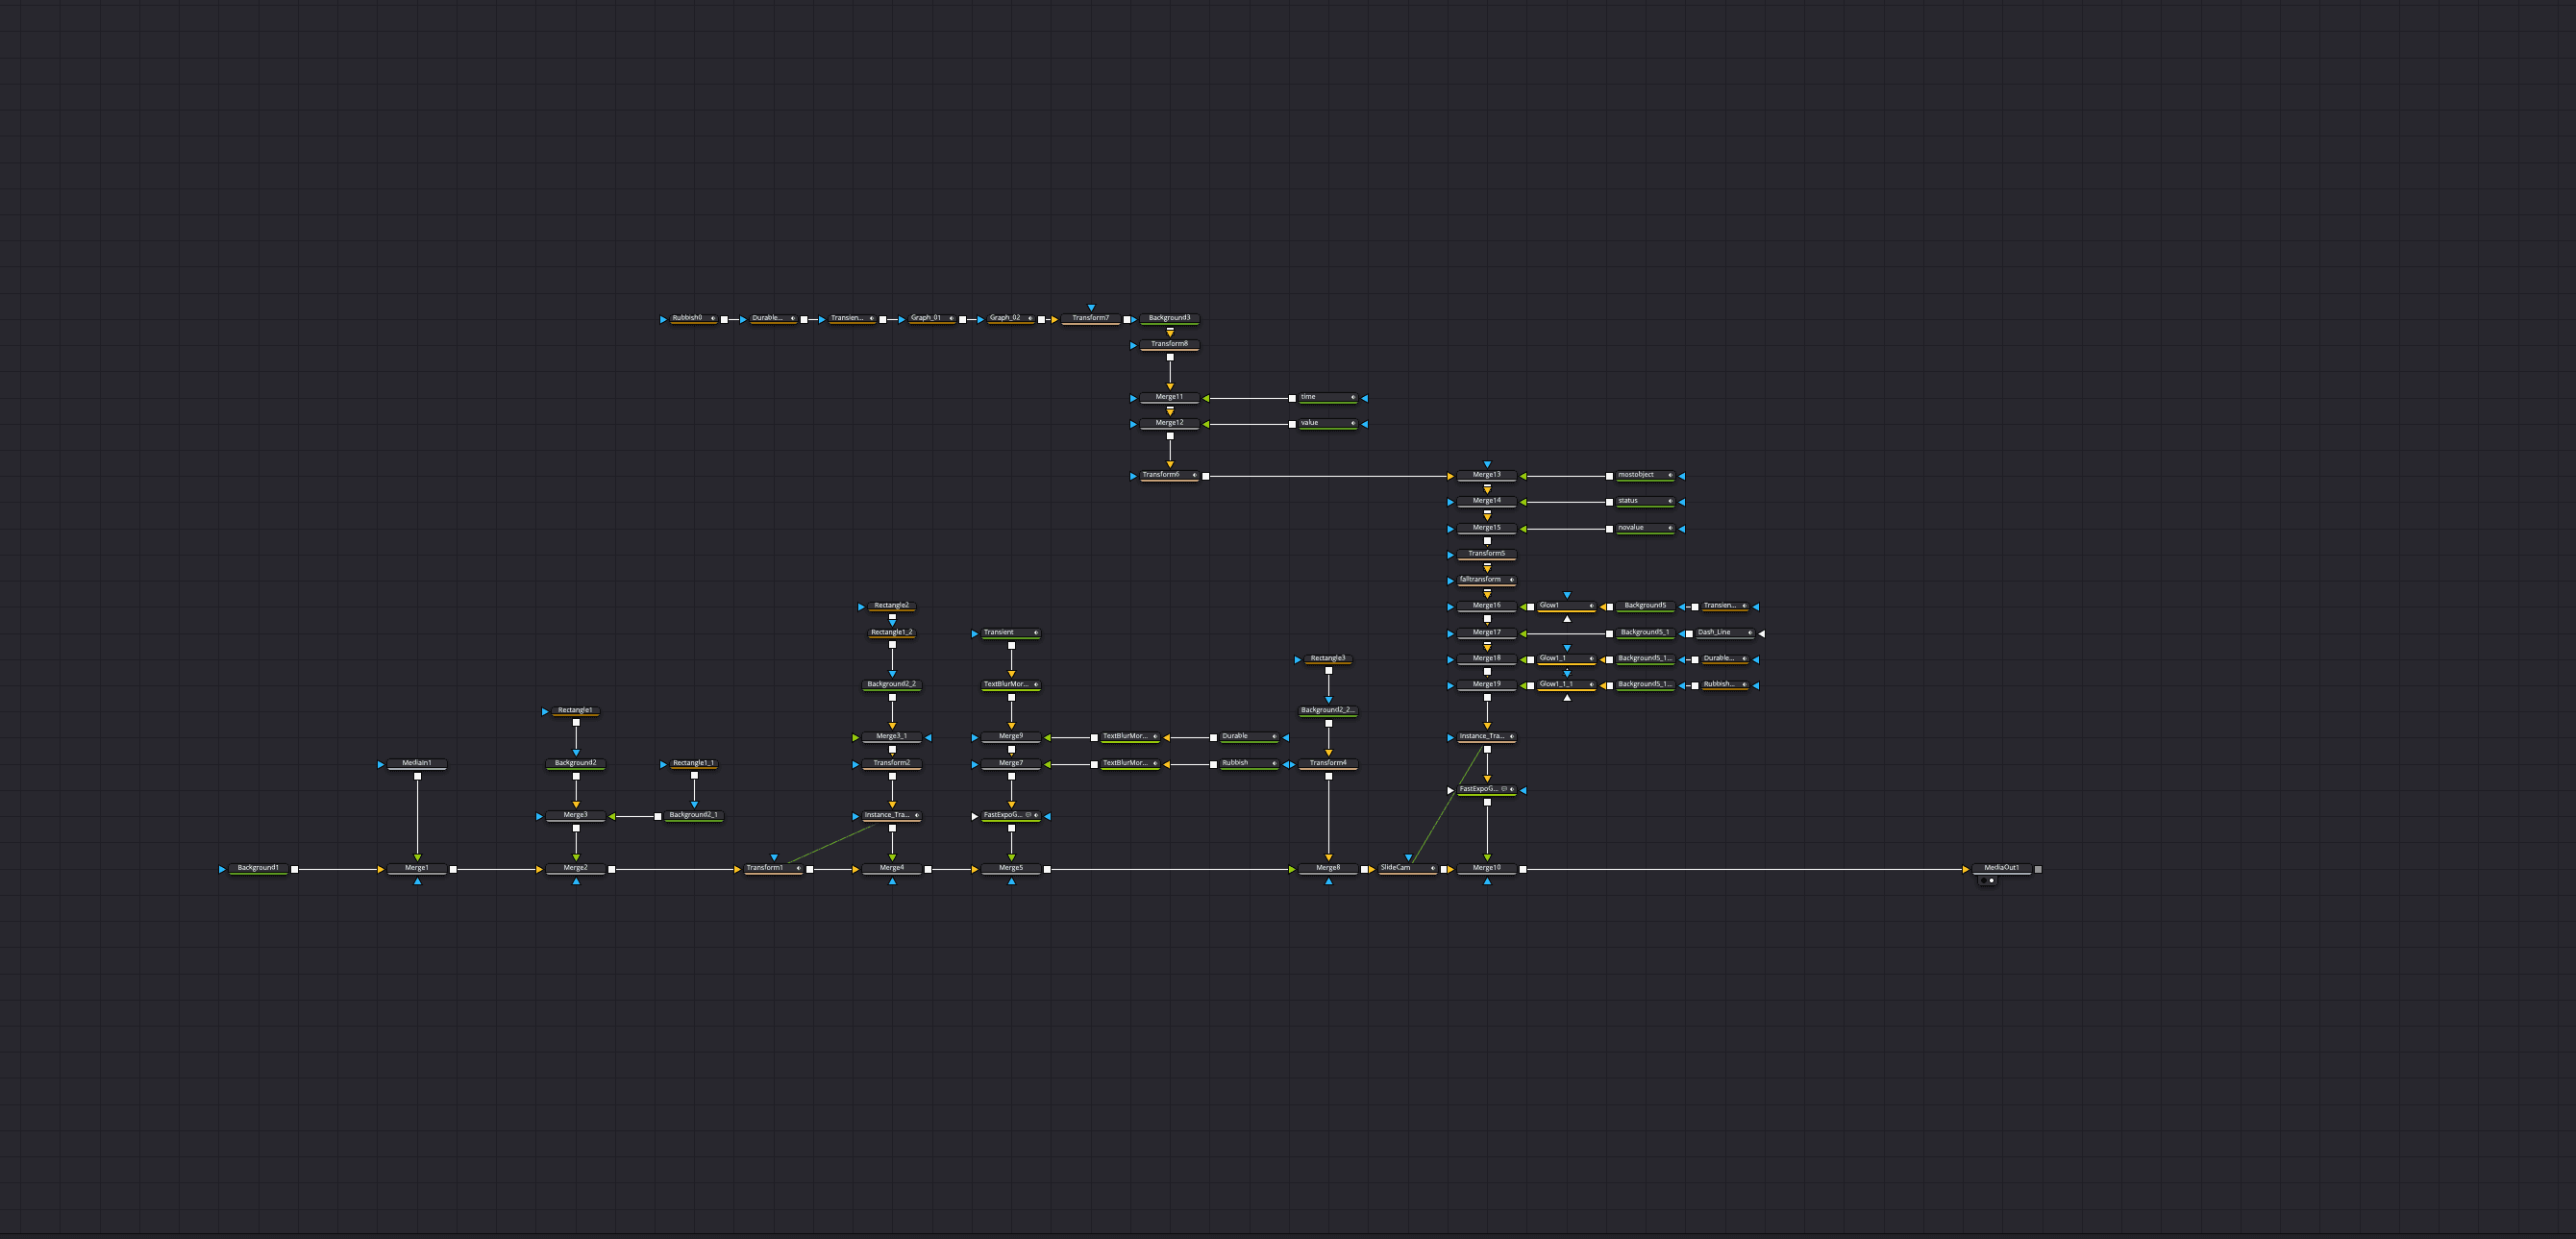
Task: Select the Graph_01 node
Action: point(926,318)
